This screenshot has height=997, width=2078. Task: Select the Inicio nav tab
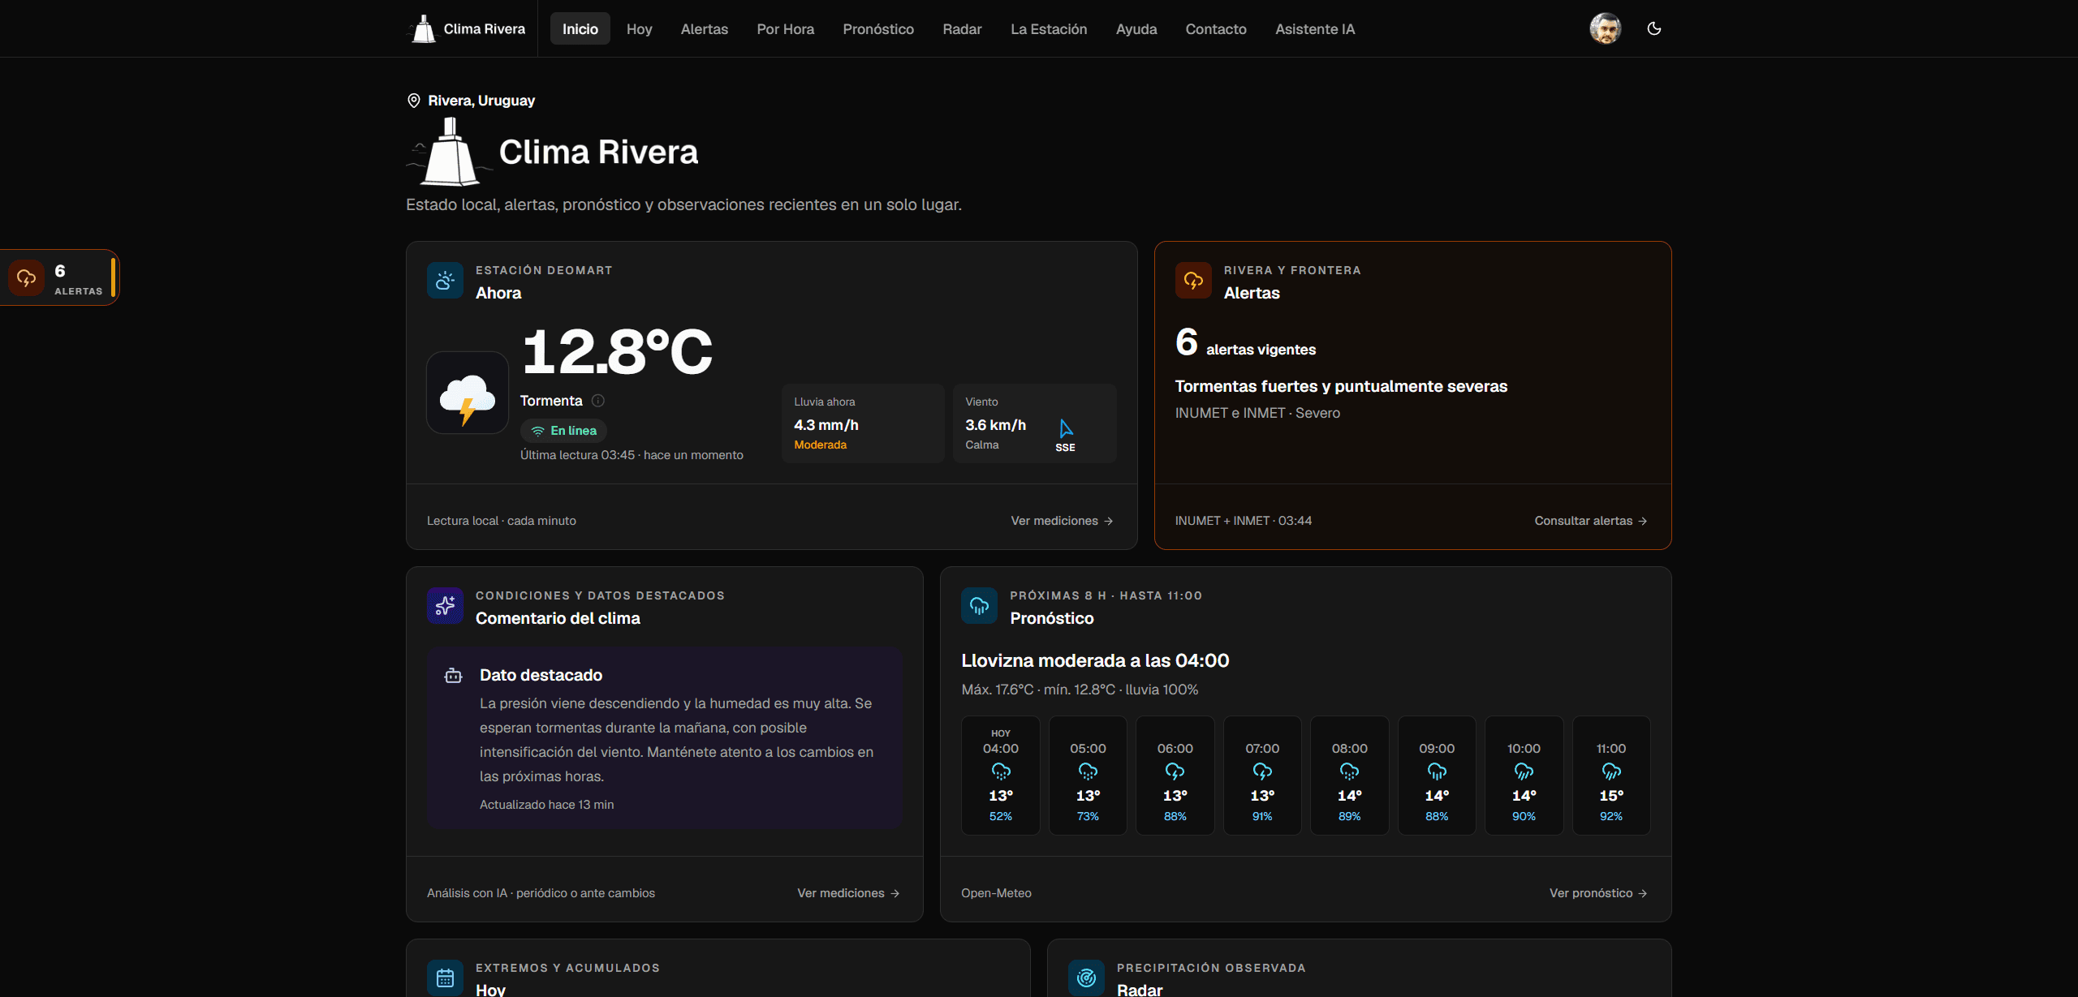pos(580,29)
